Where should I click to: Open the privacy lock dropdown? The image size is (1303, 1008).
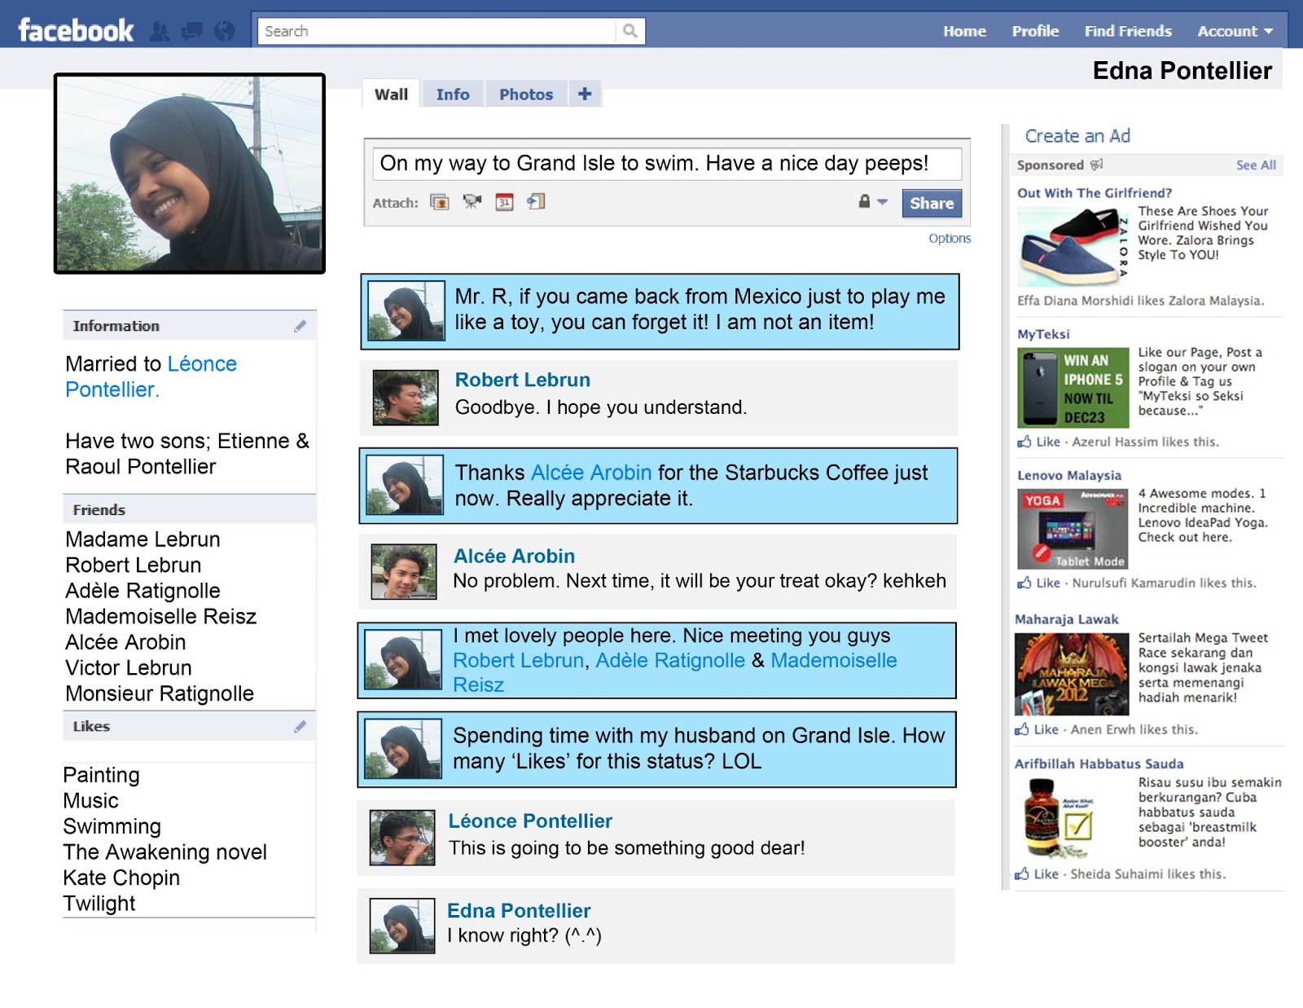[872, 201]
